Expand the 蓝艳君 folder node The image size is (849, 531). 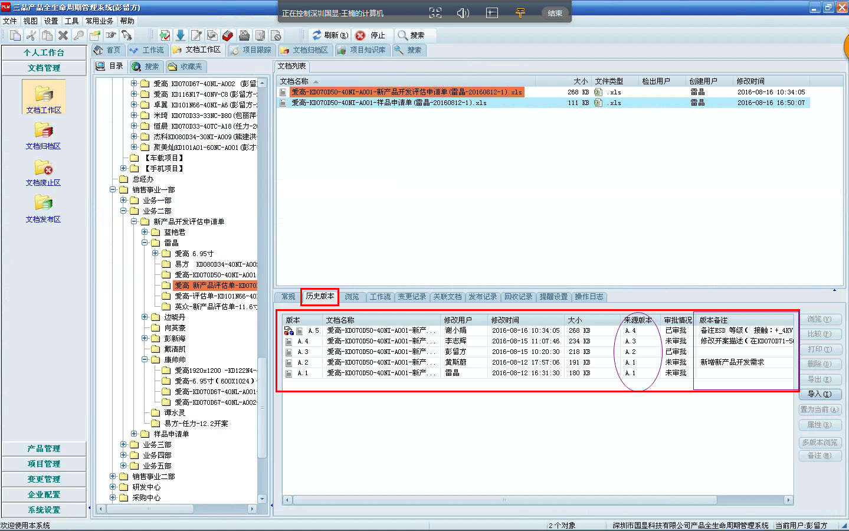click(145, 232)
